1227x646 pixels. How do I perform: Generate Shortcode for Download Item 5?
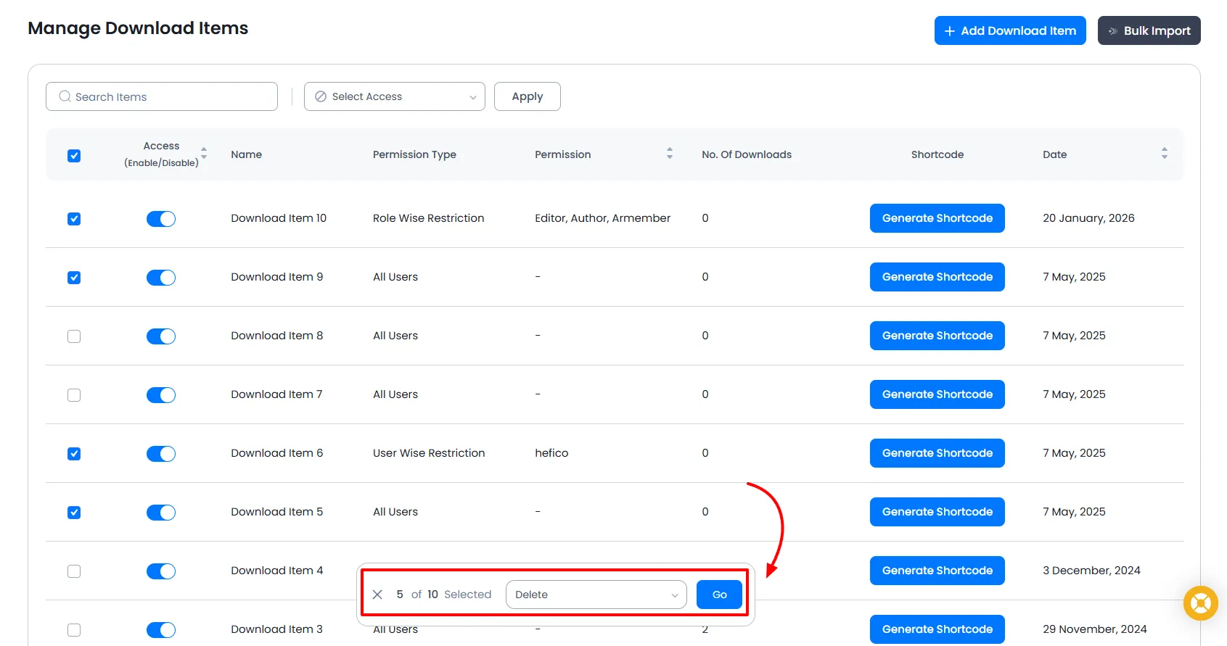click(937, 512)
